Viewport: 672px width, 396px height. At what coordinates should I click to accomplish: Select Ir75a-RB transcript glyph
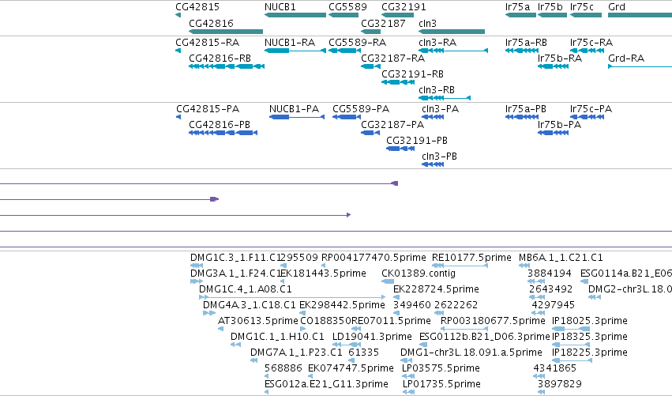pyautogui.click(x=522, y=51)
